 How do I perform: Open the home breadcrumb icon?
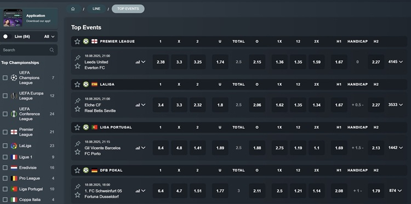[73, 9]
